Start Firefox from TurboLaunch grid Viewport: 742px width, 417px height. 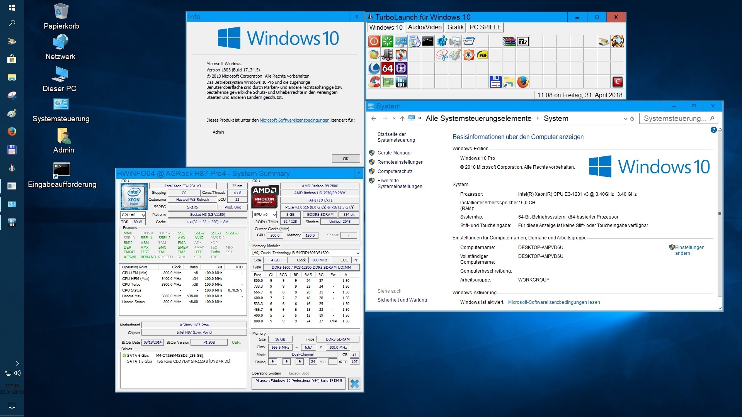tap(522, 82)
